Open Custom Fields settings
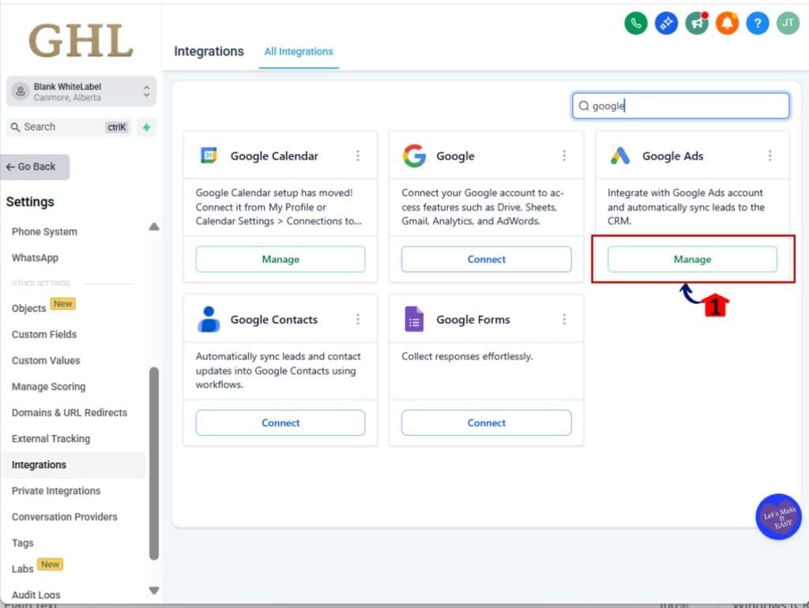Screen dimensions: 809x608 44,334
